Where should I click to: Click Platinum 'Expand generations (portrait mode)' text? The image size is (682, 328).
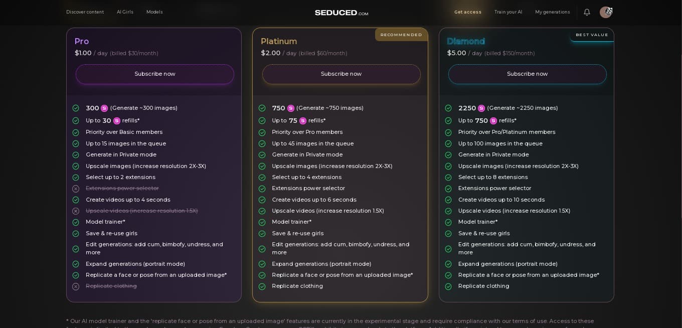tap(321, 264)
